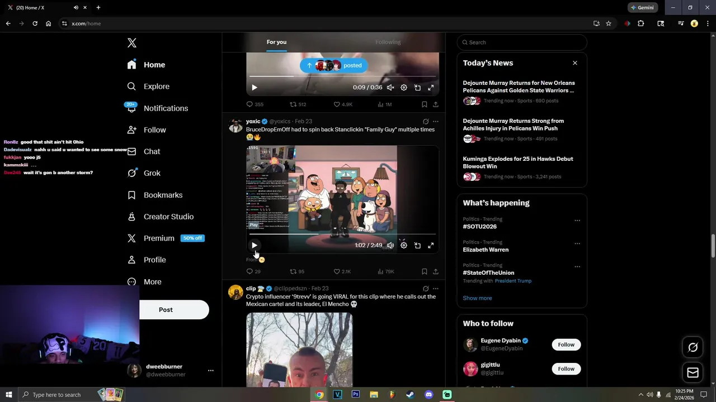716x402 pixels.
Task: Close the Today's News panel
Action: [575, 63]
